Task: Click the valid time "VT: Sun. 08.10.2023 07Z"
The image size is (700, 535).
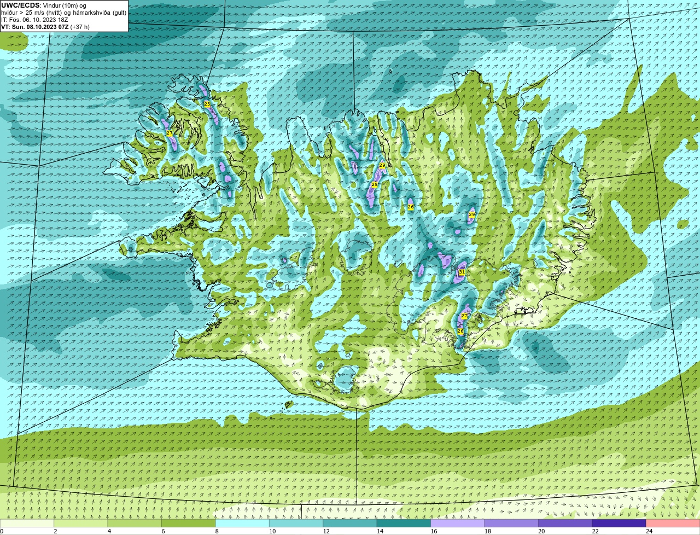Action: (x=35, y=27)
